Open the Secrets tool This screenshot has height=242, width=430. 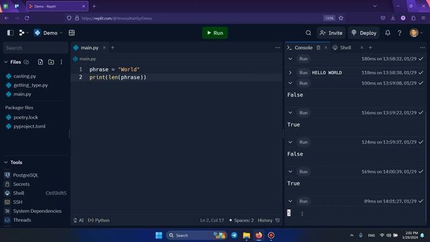tap(21, 184)
